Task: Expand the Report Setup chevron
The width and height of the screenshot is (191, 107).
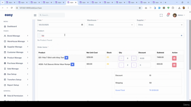Action: click(28, 85)
